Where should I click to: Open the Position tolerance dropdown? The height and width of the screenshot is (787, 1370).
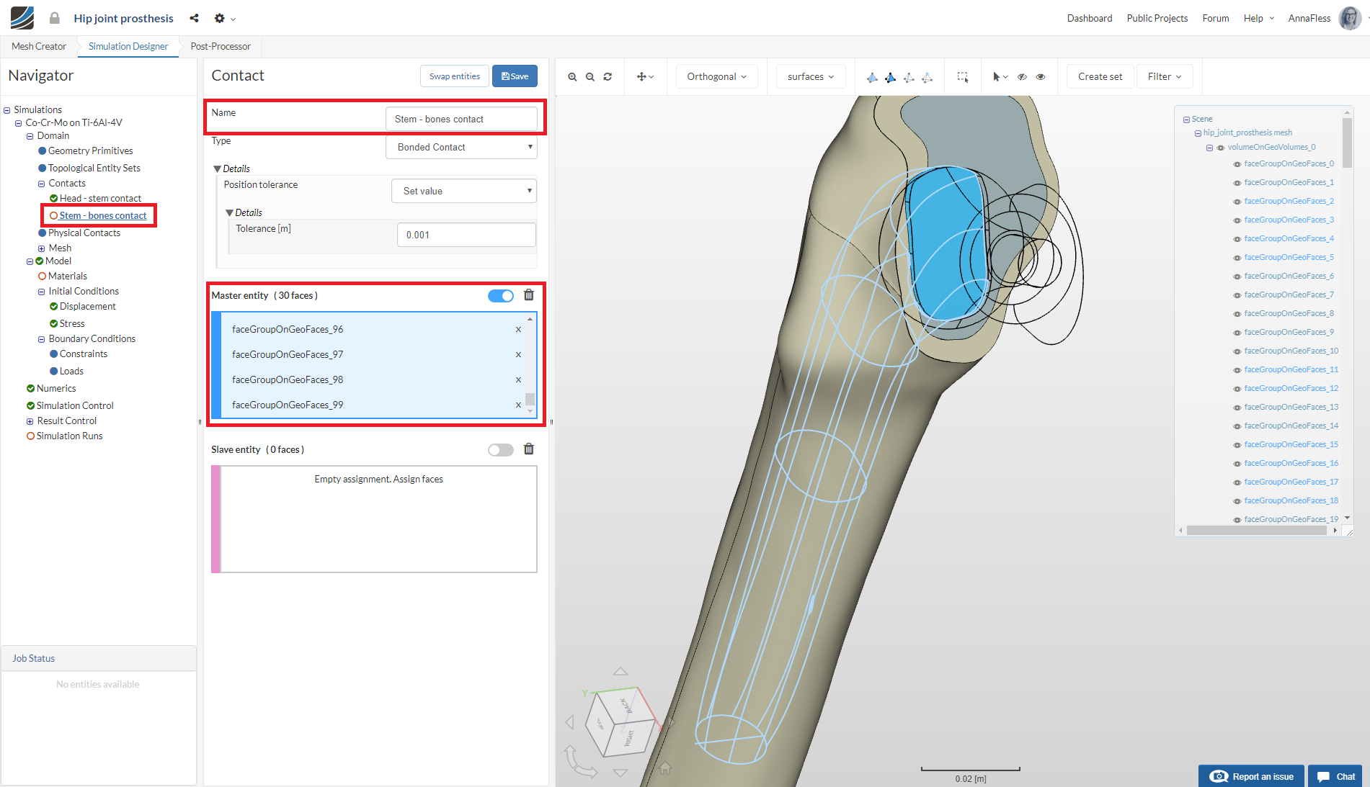(464, 191)
